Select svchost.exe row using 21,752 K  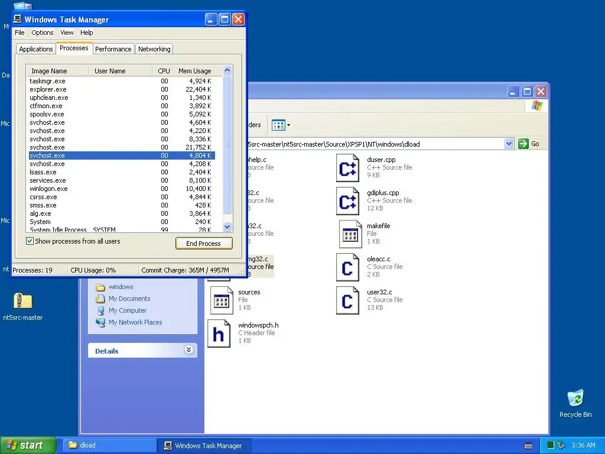[x=122, y=147]
